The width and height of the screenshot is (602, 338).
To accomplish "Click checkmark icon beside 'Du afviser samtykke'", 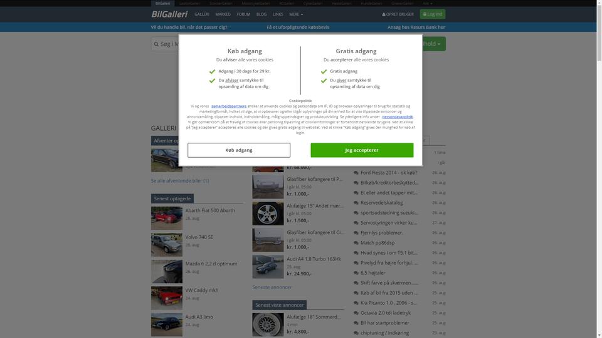I will point(212,81).
